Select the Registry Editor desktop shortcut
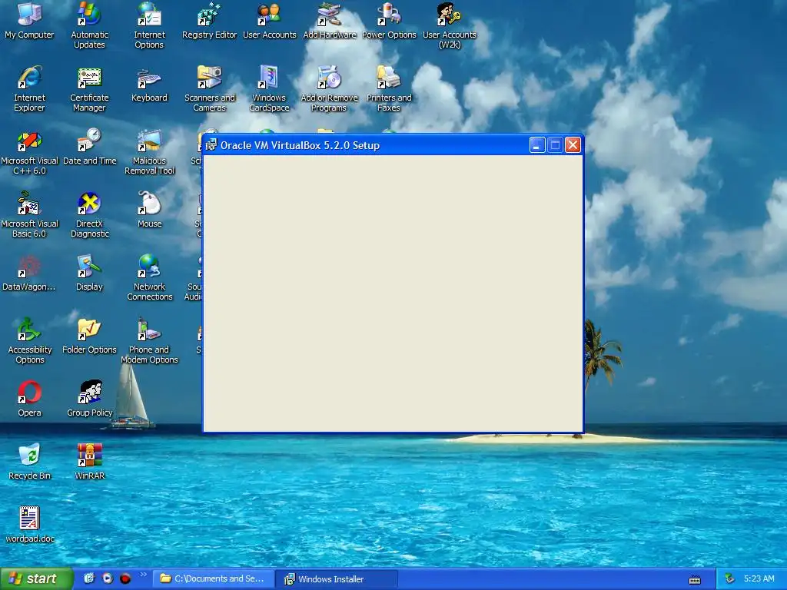 [209, 21]
